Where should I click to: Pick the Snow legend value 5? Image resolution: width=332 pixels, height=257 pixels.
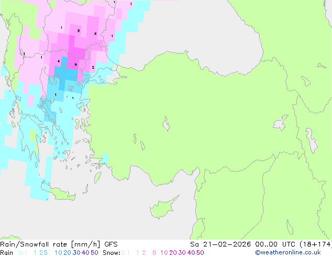(154, 253)
